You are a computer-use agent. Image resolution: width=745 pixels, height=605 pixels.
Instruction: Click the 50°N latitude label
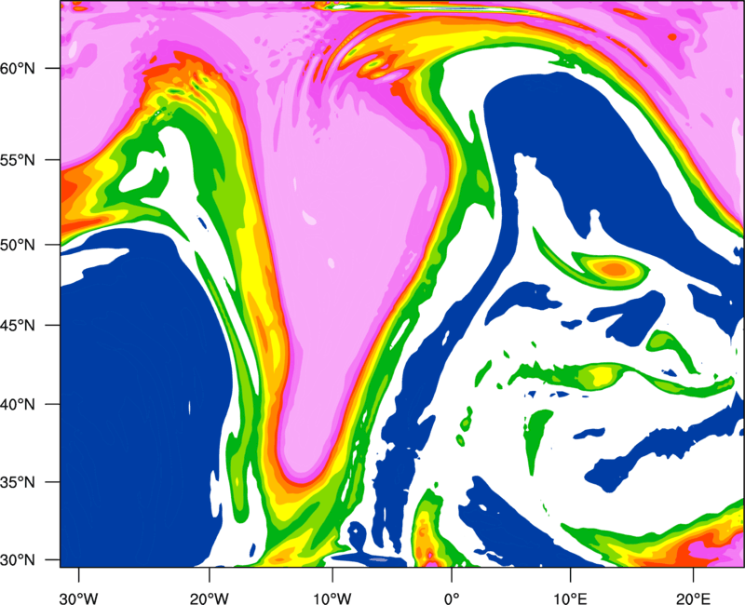[x=18, y=245]
